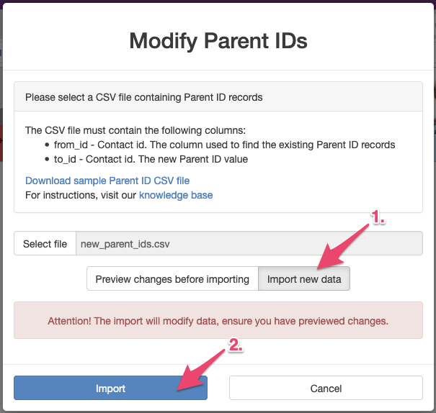
Task: Click the Select file button
Action: pyautogui.click(x=45, y=243)
